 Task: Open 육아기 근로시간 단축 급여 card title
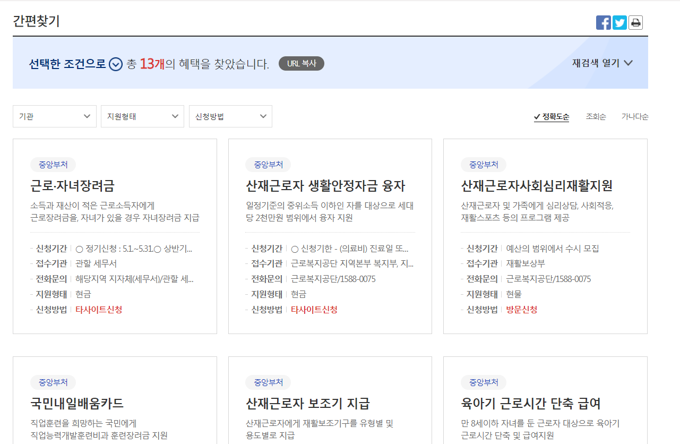pos(531,403)
